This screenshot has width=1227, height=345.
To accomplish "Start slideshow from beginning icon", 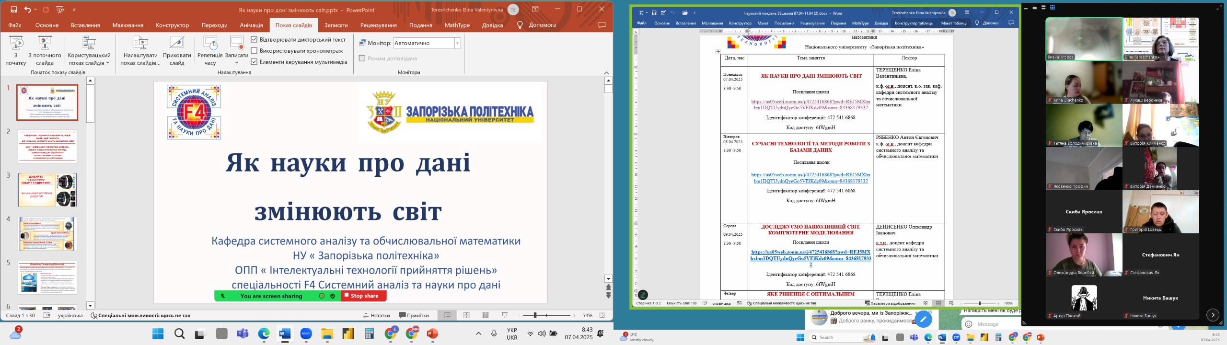I will 16,44.
